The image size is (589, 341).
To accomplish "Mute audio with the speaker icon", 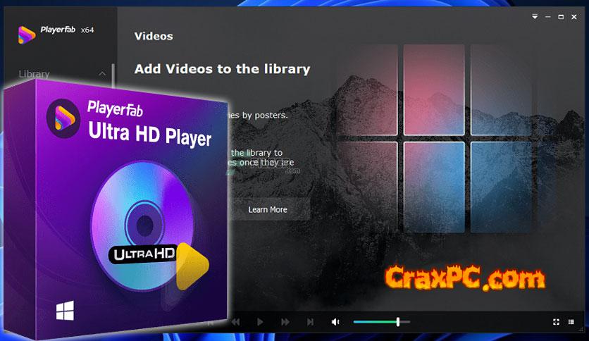I will coord(335,322).
